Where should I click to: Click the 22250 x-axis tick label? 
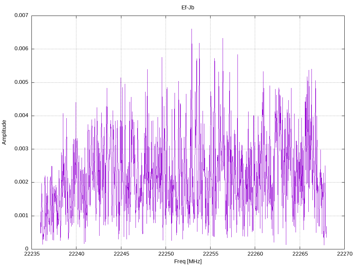point(166,254)
